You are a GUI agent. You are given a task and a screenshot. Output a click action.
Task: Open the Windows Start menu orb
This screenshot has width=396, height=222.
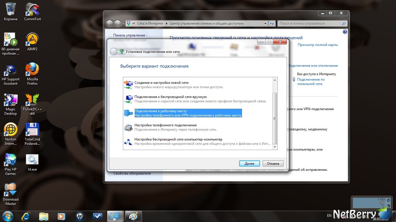pyautogui.click(x=7, y=216)
